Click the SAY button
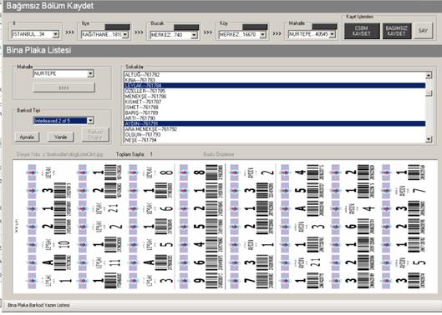442x315 pixels. pyautogui.click(x=423, y=31)
